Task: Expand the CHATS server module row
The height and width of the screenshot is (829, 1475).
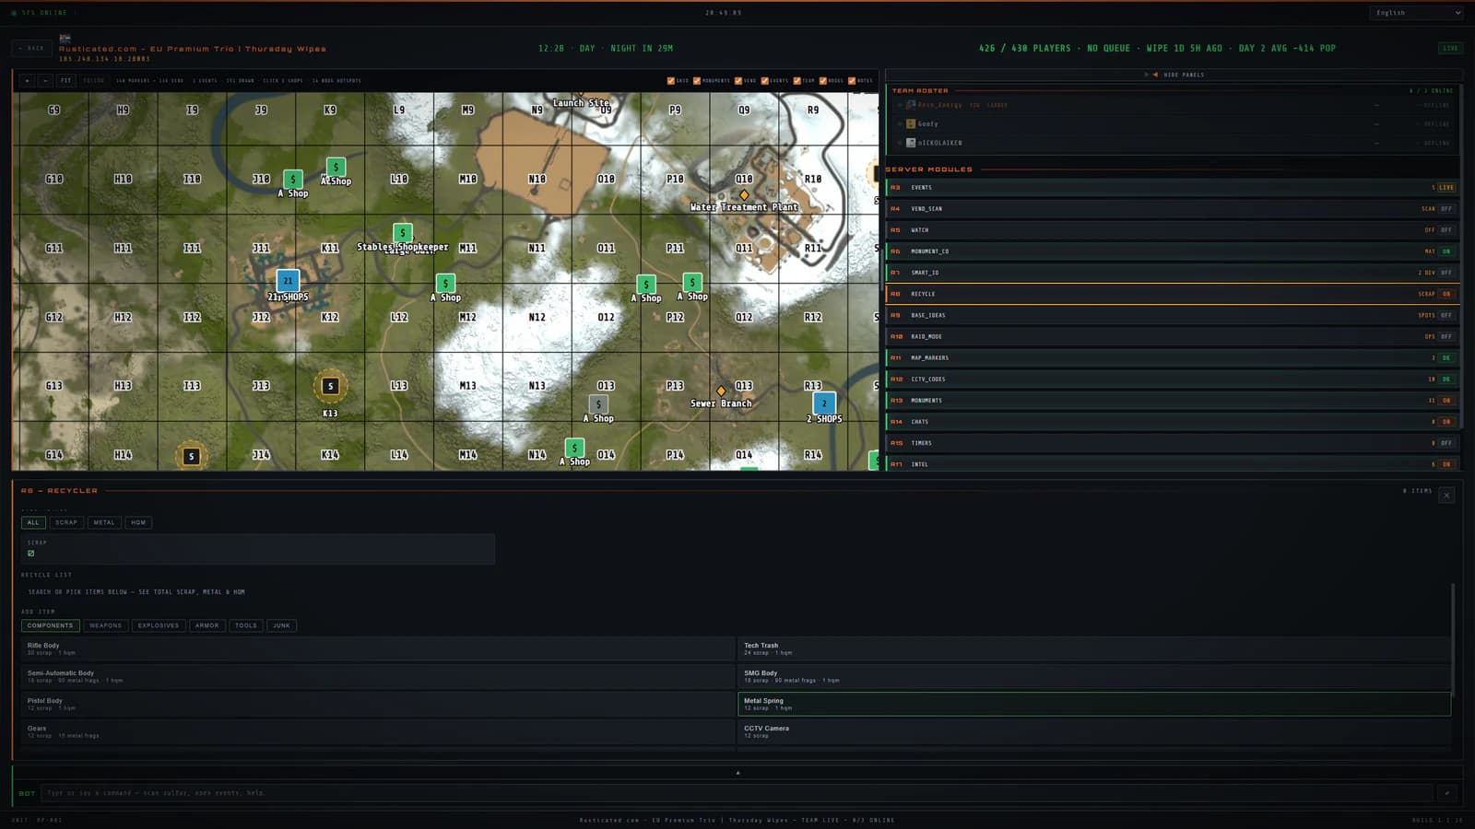Action: point(1173,422)
